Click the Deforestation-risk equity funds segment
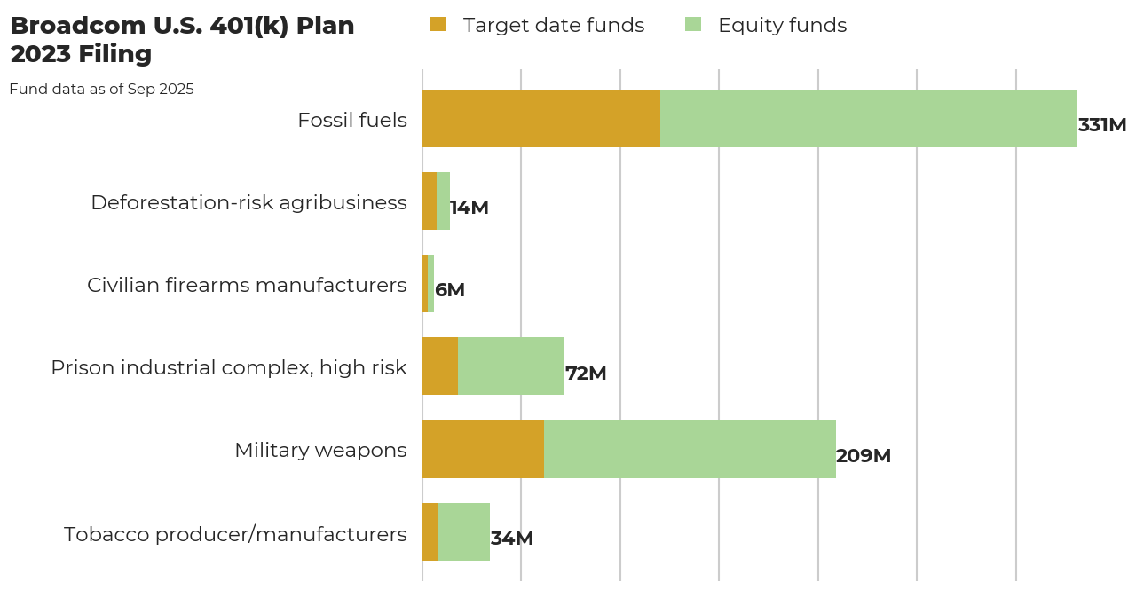The height and width of the screenshot is (590, 1136). coord(443,201)
